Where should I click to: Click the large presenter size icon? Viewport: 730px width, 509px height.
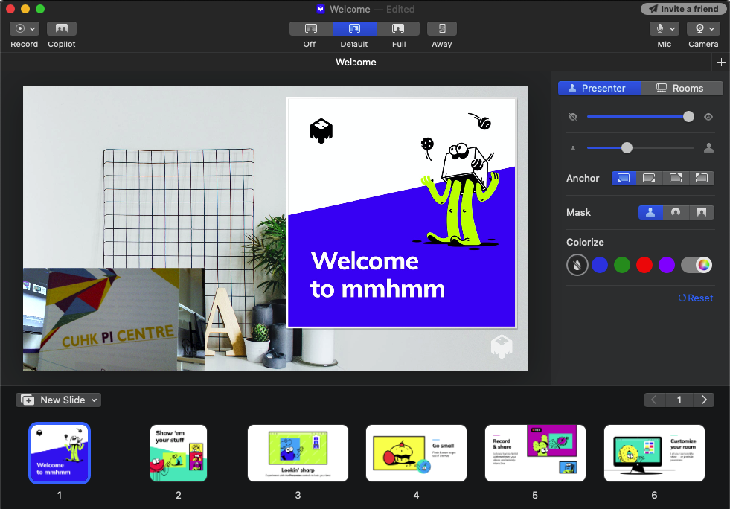point(708,147)
